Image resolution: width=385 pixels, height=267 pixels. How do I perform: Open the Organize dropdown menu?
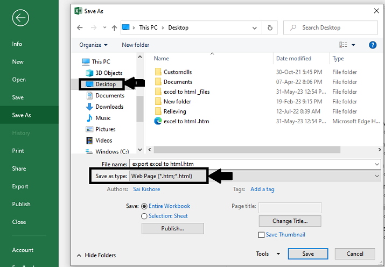tap(93, 45)
